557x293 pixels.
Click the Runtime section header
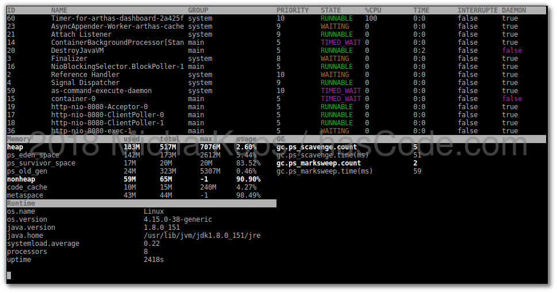coord(21,203)
